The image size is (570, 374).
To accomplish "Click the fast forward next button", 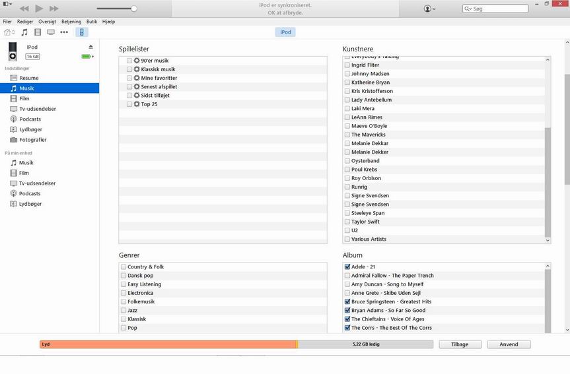I will pos(53,9).
